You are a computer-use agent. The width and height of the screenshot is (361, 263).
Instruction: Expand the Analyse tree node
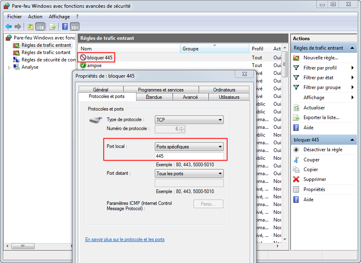point(9,67)
